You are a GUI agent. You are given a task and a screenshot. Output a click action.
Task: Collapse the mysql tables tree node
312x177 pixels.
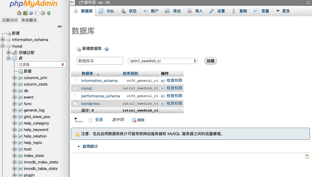coord(9,58)
